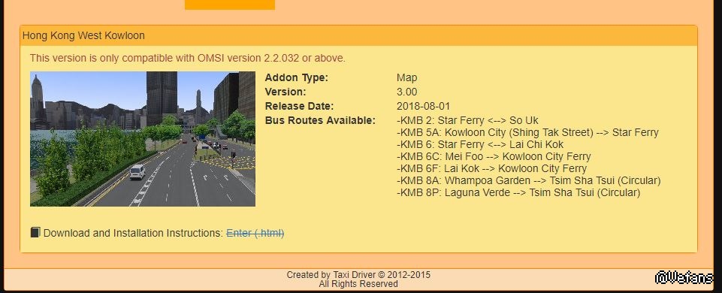Click the Addon Type label

297,78
